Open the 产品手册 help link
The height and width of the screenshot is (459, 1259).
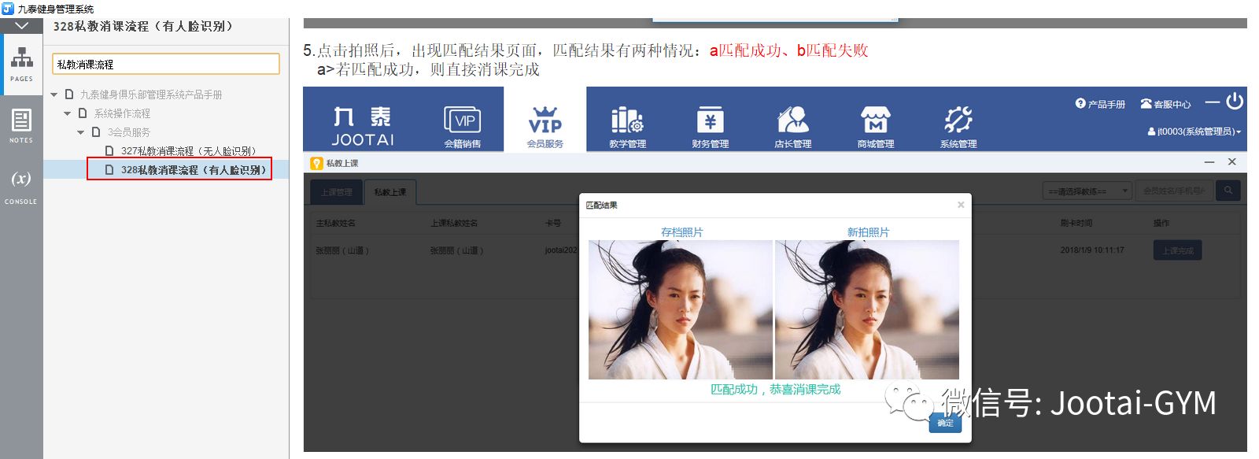pyautogui.click(x=1100, y=104)
